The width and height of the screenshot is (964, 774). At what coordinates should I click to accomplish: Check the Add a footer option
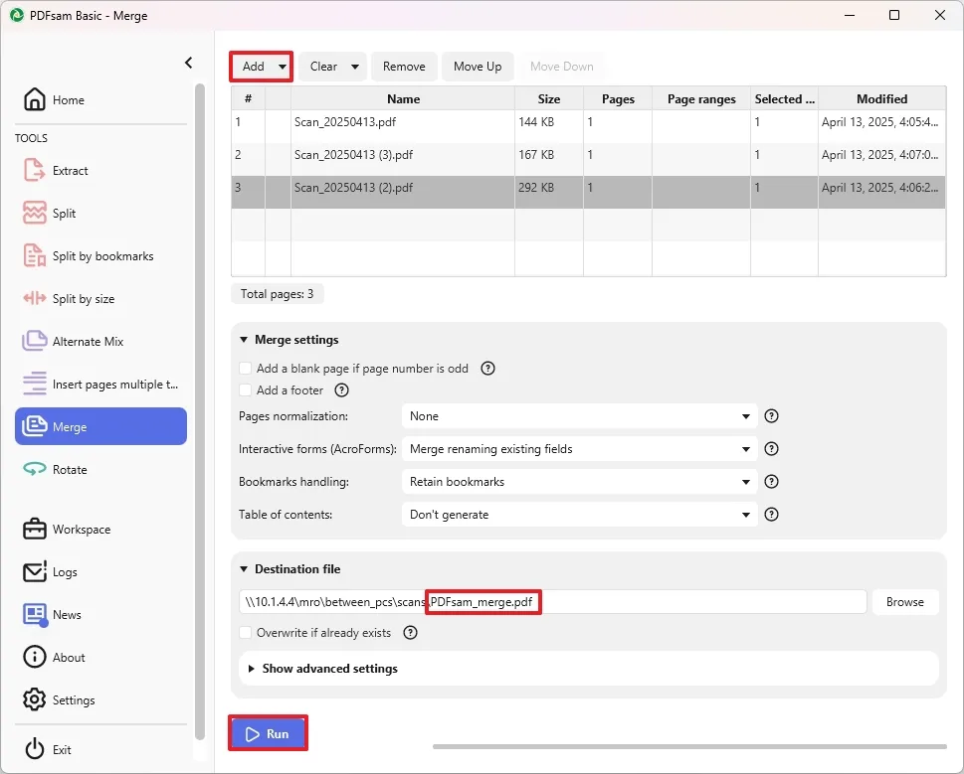[246, 390]
